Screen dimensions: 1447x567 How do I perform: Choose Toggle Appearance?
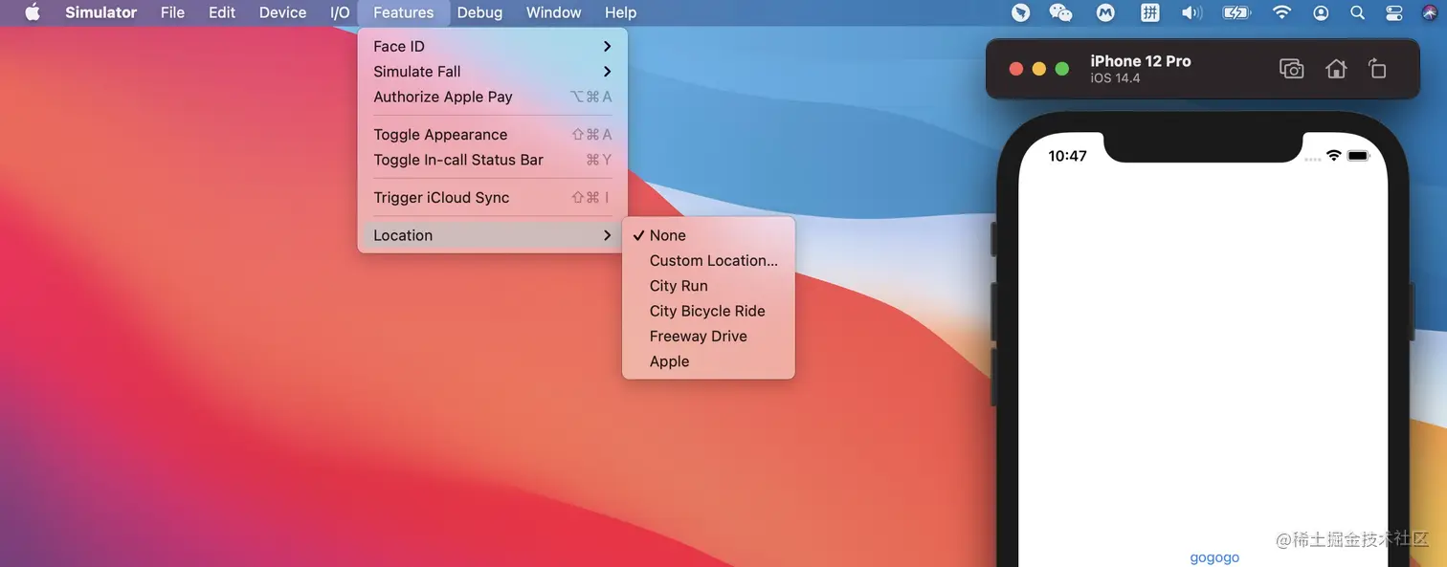click(492, 135)
